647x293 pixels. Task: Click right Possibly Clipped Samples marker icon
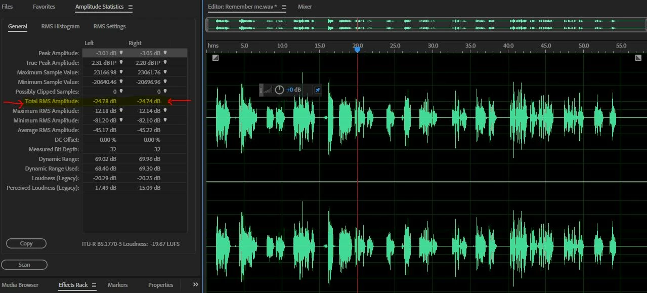click(165, 91)
